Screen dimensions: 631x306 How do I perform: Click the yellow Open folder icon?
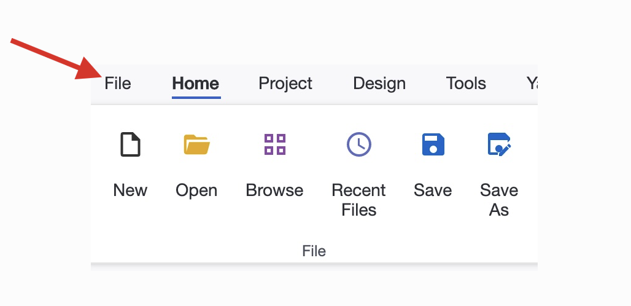tap(196, 145)
